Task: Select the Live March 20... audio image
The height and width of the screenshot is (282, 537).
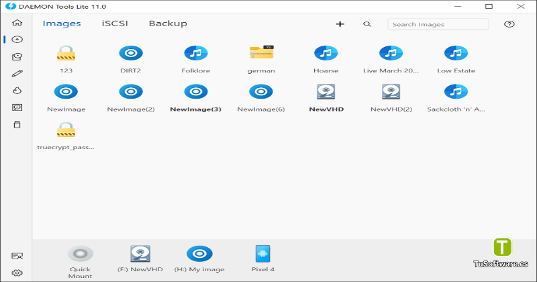Action: pos(391,53)
